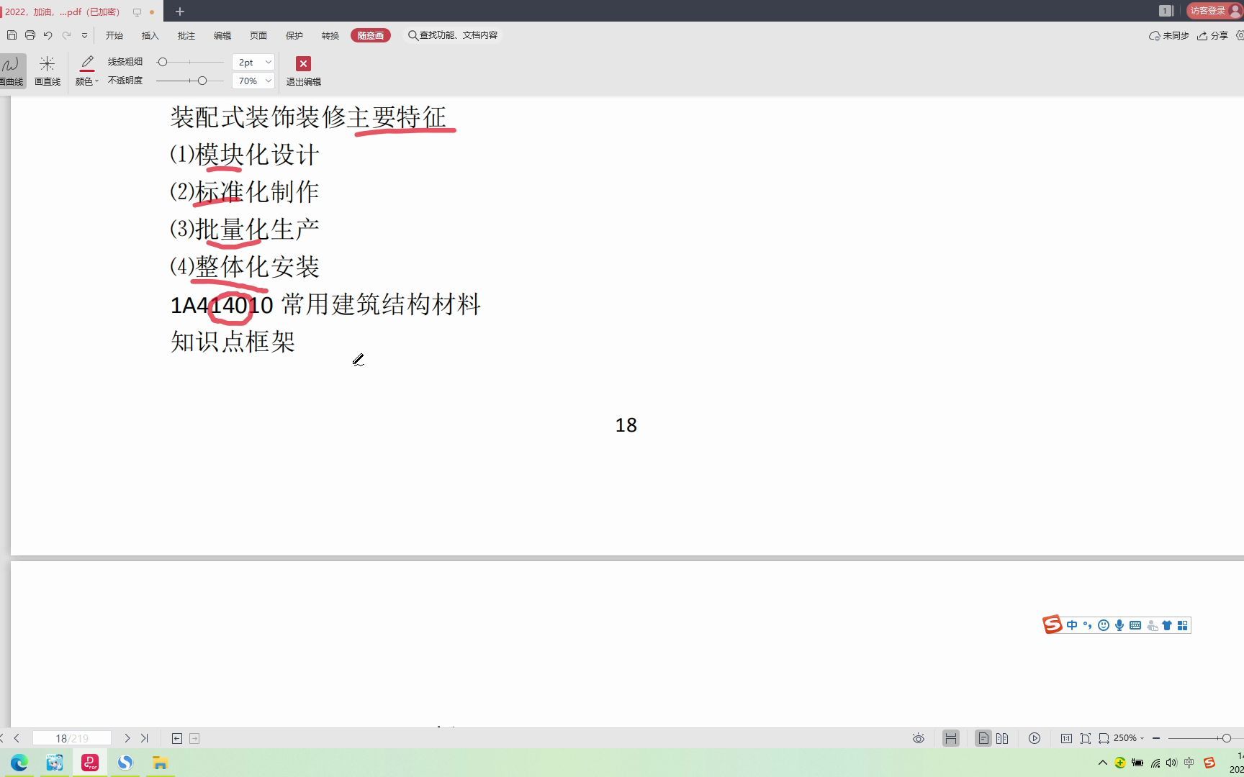Screen dimensions: 1244x777
Task: Open the 70% opacity dropdown
Action: coord(253,81)
